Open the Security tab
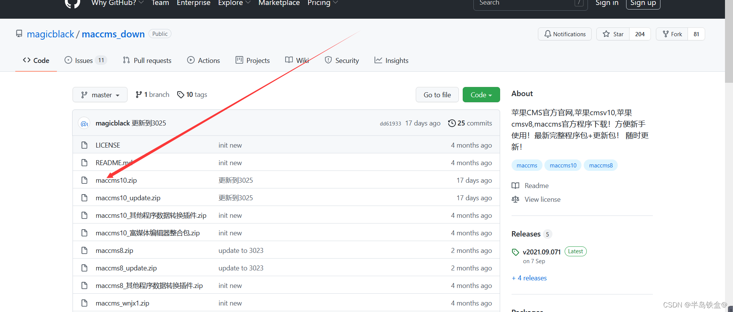 pos(342,60)
